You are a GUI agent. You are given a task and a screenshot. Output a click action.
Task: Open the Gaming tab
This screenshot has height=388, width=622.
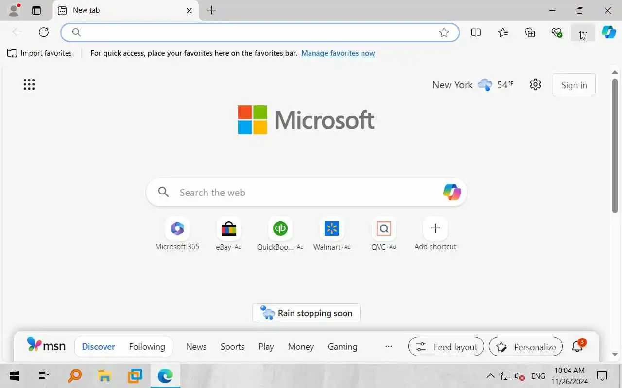tap(343, 347)
